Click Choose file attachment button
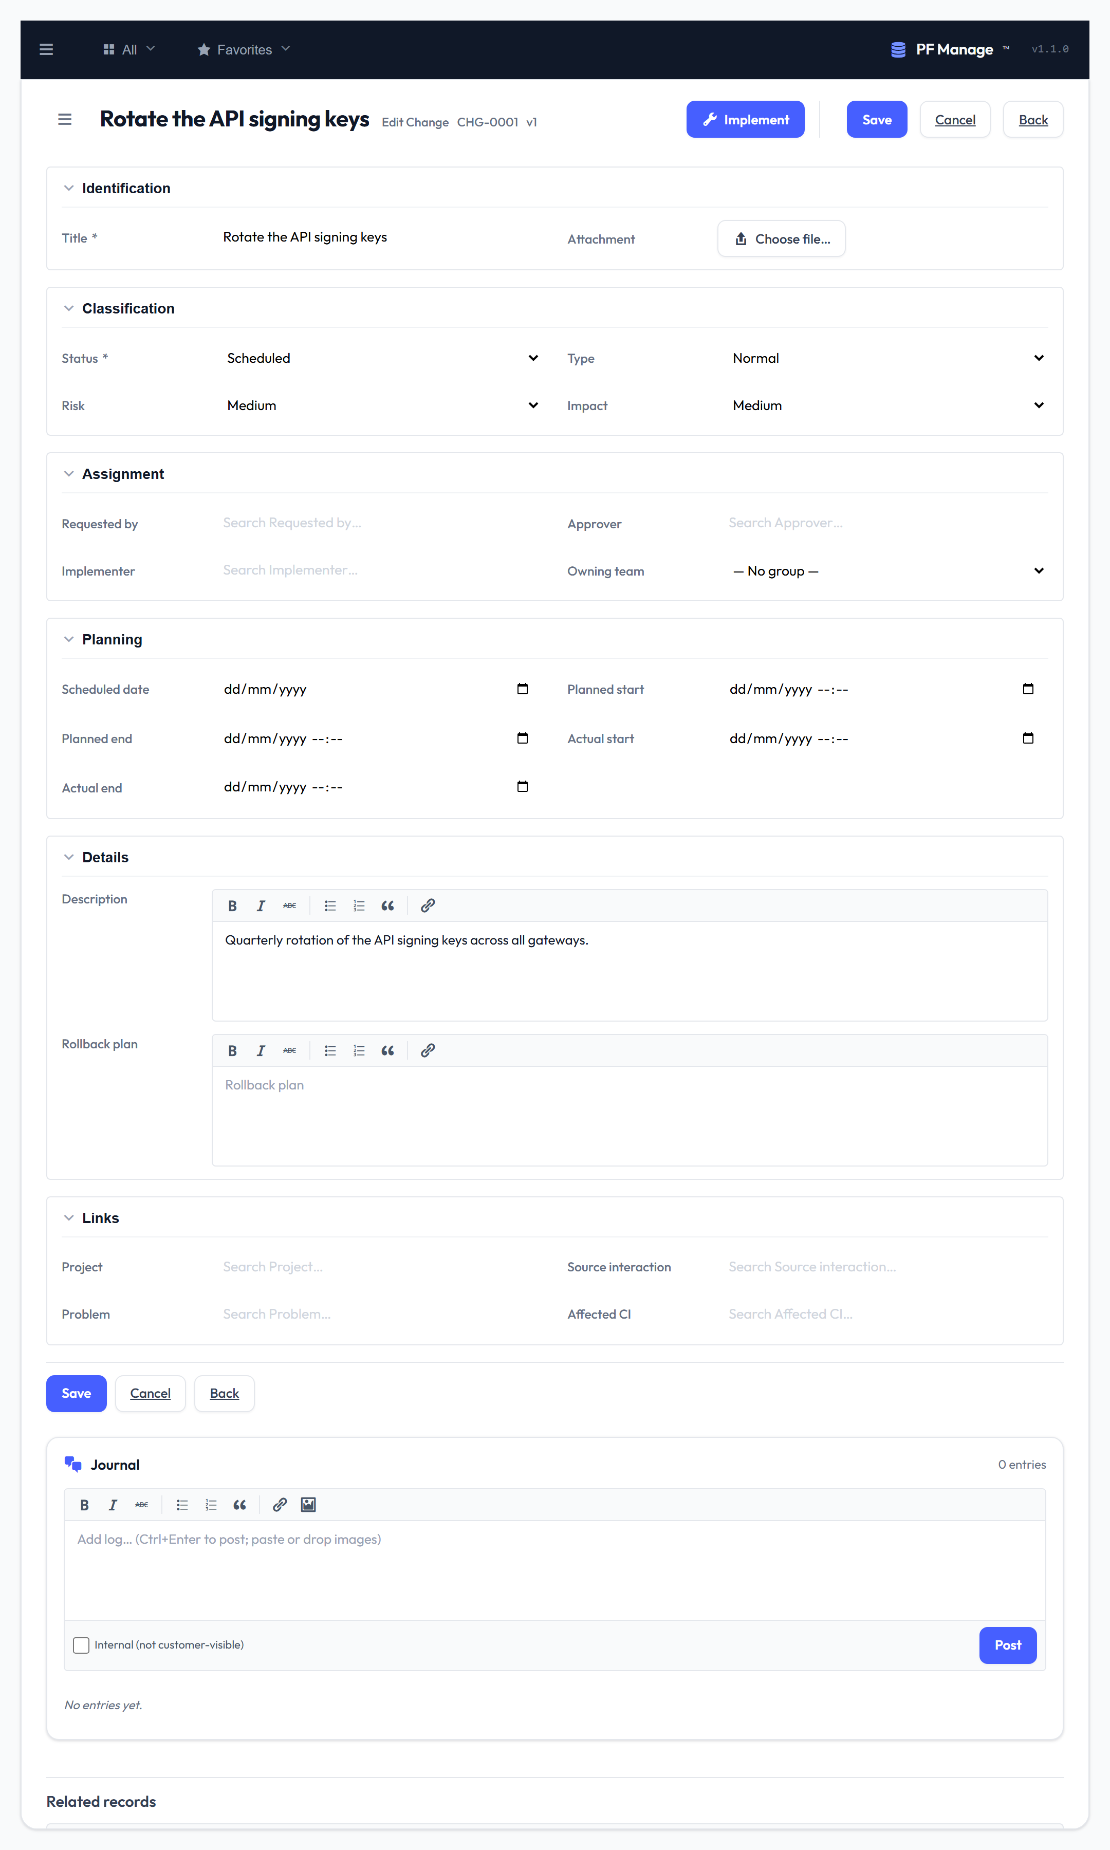 point(782,238)
